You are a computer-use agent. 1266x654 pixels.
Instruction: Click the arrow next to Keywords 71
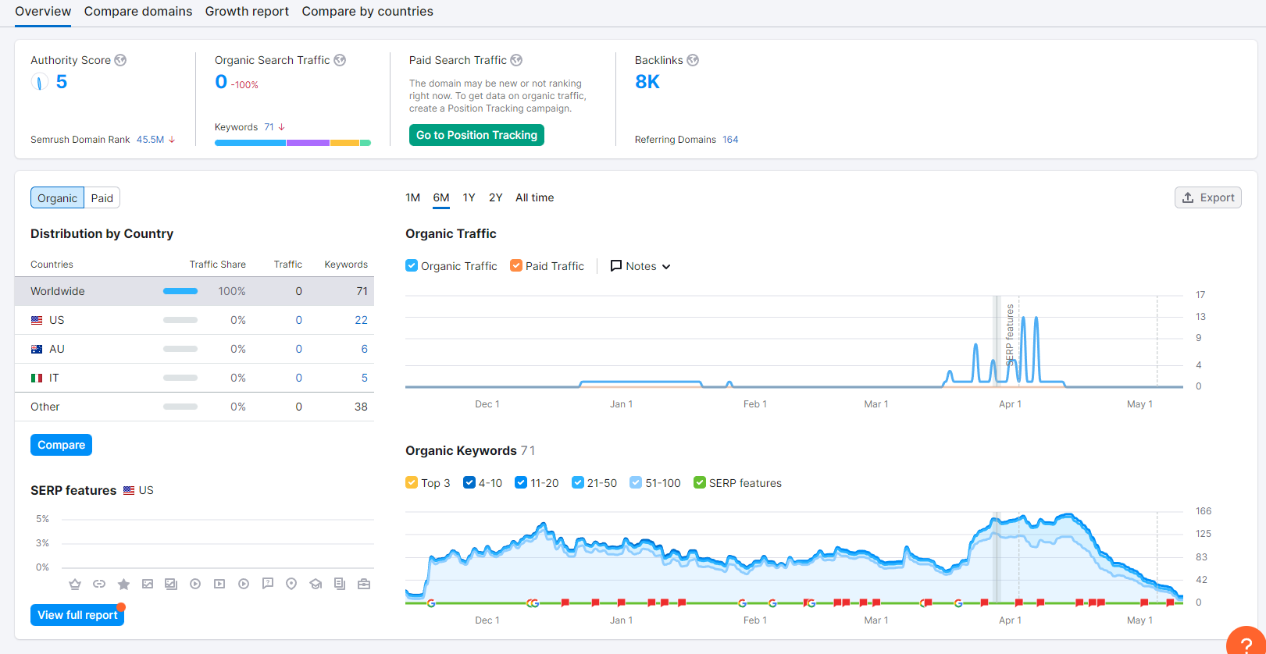282,127
